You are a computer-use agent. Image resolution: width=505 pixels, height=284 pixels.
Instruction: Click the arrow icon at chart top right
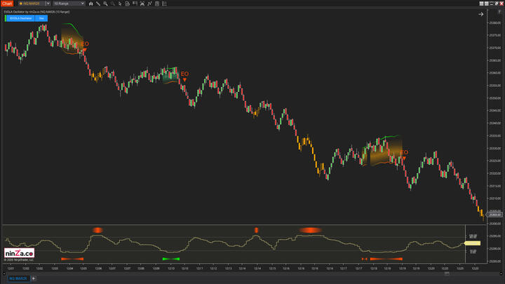(481, 14)
